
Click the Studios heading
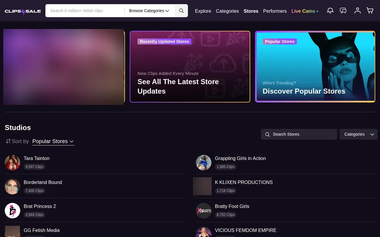pyautogui.click(x=18, y=128)
